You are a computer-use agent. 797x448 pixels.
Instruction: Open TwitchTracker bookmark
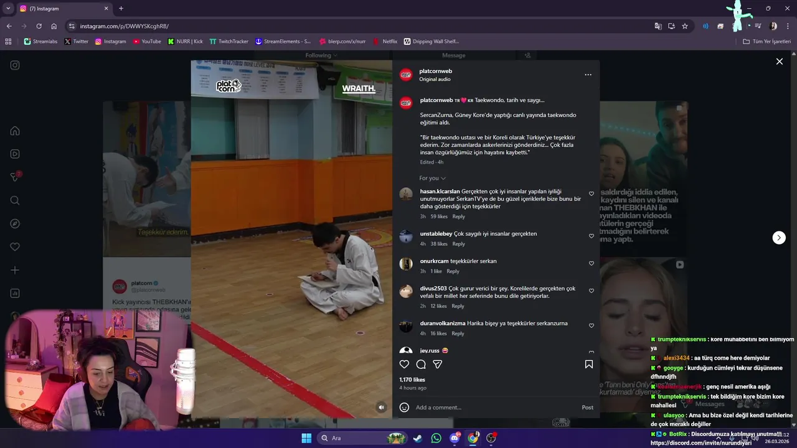pos(229,42)
